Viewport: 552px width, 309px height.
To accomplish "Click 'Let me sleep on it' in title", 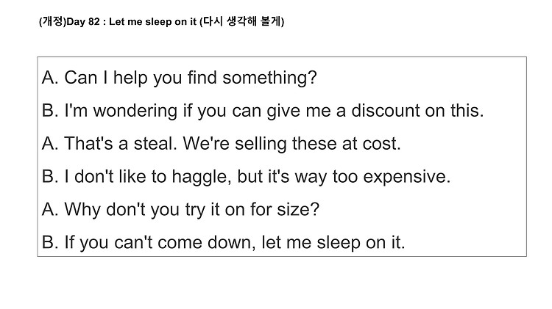I will coord(152,22).
